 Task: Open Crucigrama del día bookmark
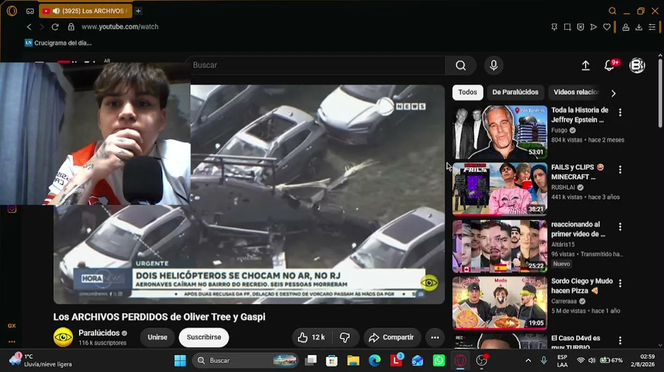58,43
